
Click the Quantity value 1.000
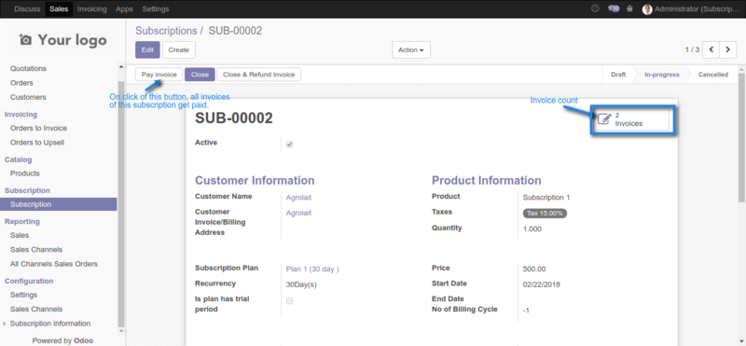tap(532, 228)
